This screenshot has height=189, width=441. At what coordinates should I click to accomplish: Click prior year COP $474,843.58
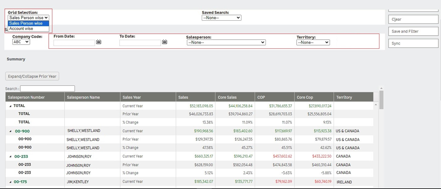pos(282,165)
